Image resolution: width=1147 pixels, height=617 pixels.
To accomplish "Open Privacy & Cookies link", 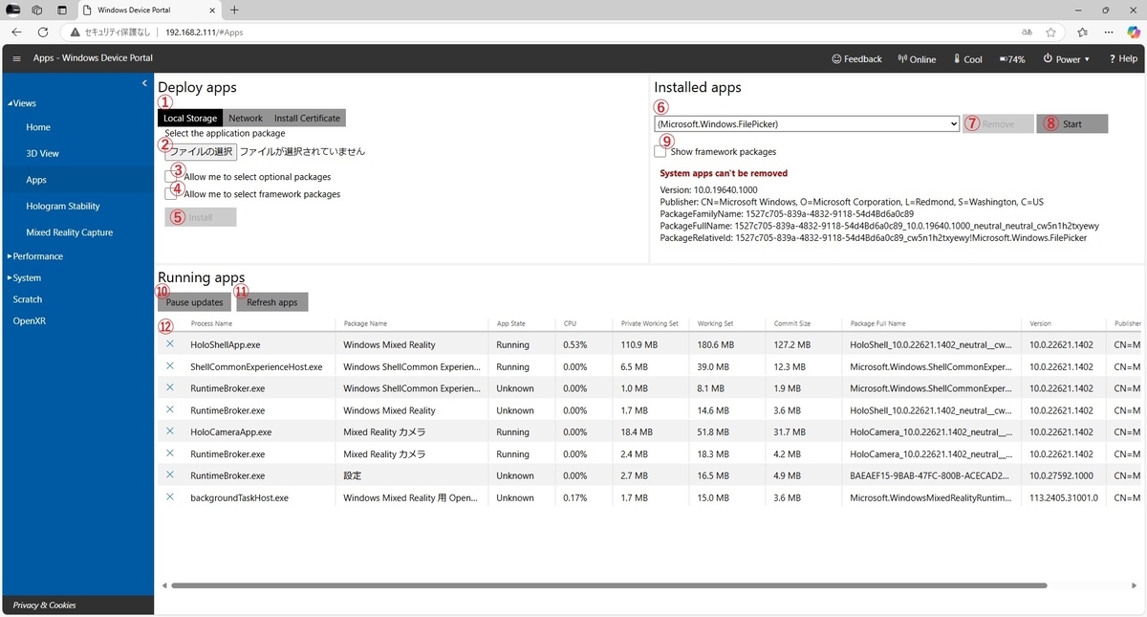I will click(44, 605).
